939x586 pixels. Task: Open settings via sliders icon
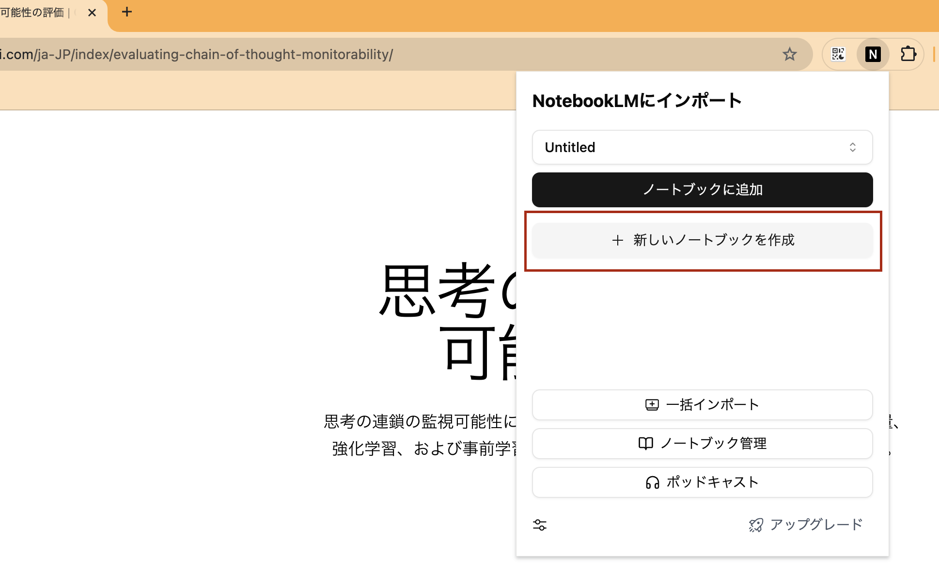tap(540, 525)
